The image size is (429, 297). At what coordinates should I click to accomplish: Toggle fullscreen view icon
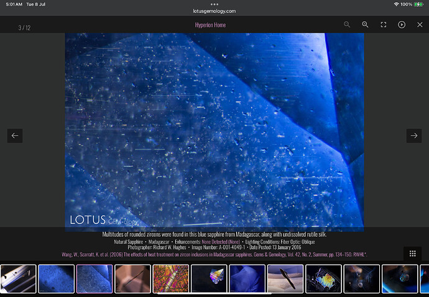(x=384, y=25)
